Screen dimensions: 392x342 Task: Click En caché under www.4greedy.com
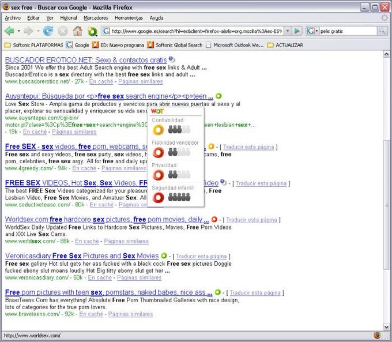(84, 168)
